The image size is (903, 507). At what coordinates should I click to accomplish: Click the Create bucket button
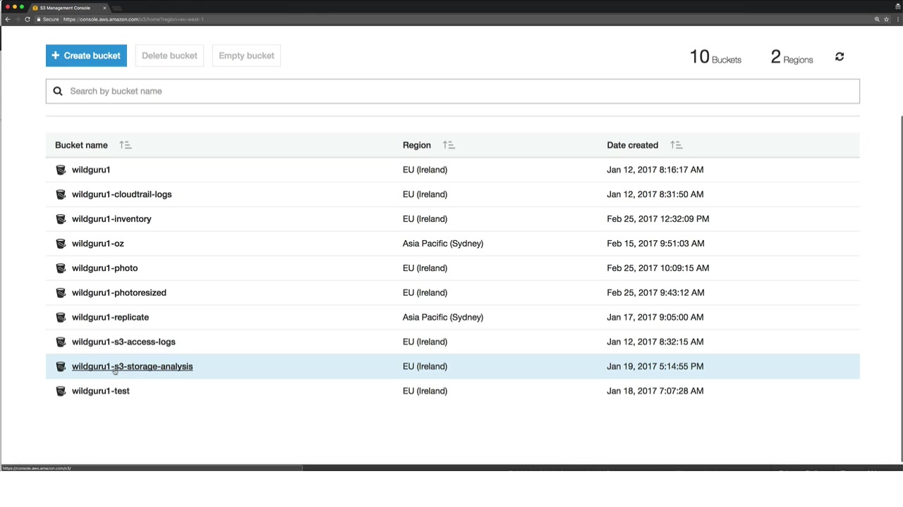[86, 56]
